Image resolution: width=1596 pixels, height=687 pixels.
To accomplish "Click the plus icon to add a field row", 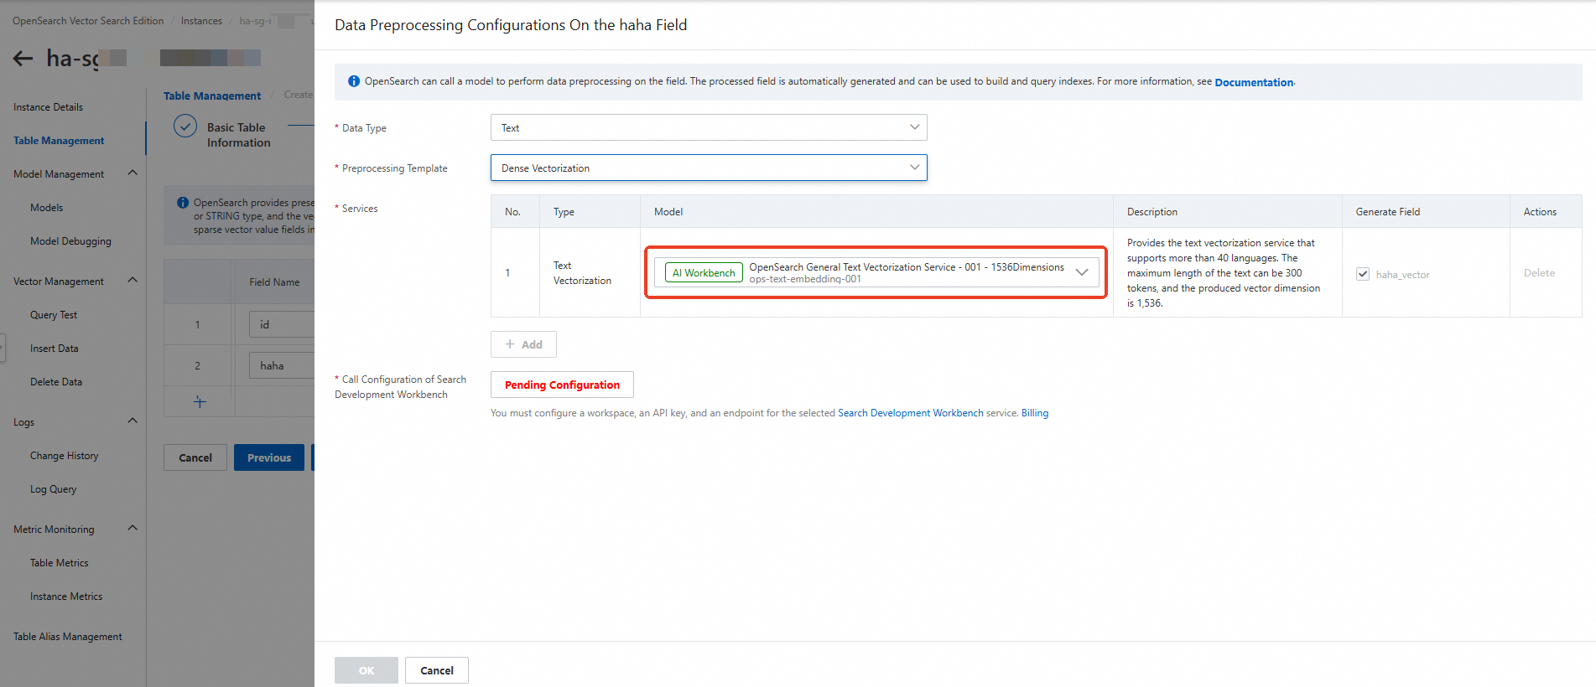I will pos(200,402).
